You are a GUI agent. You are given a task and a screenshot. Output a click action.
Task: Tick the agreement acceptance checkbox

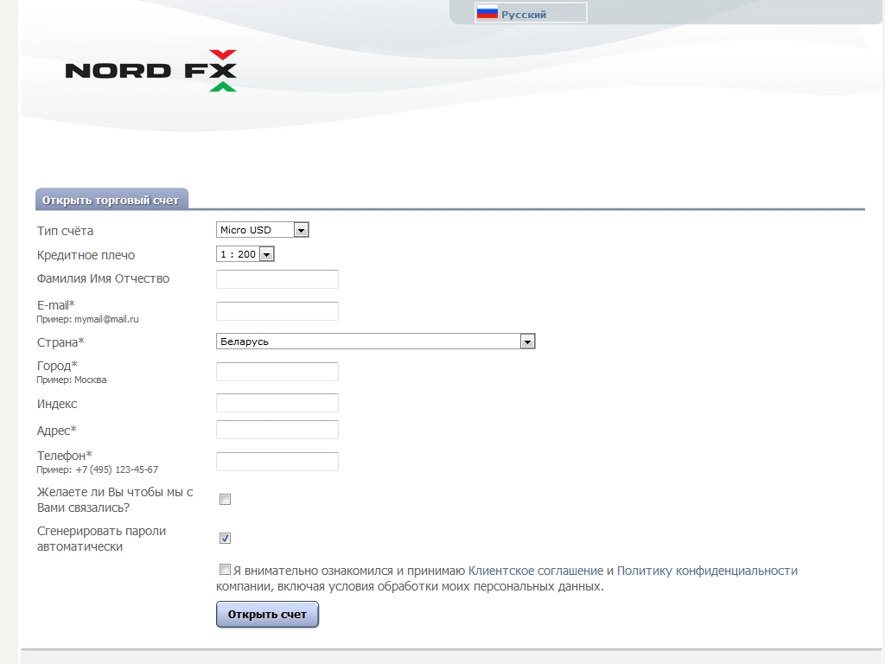[x=226, y=570]
